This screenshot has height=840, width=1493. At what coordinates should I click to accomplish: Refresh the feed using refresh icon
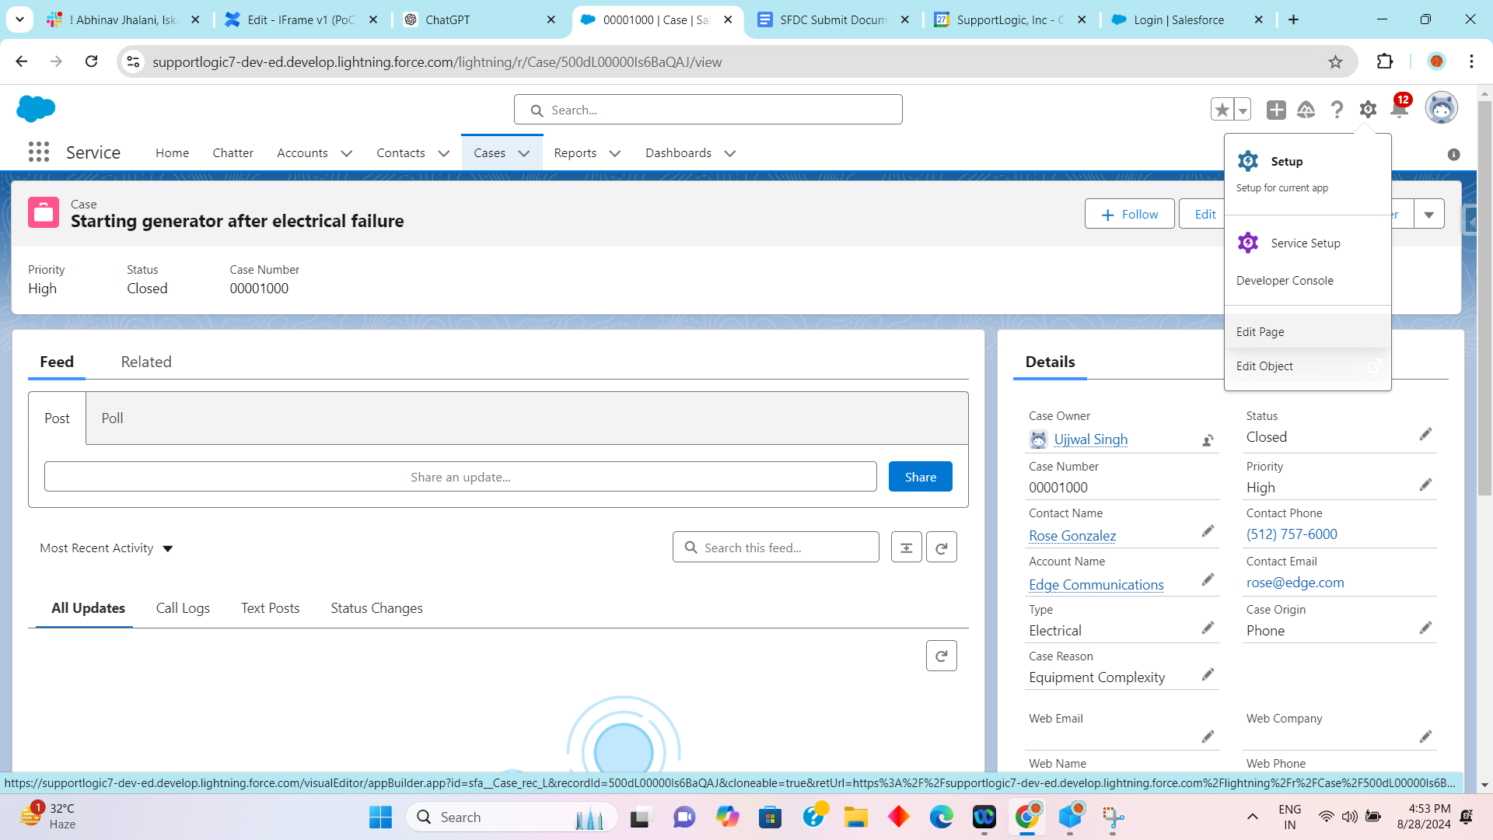tap(941, 548)
